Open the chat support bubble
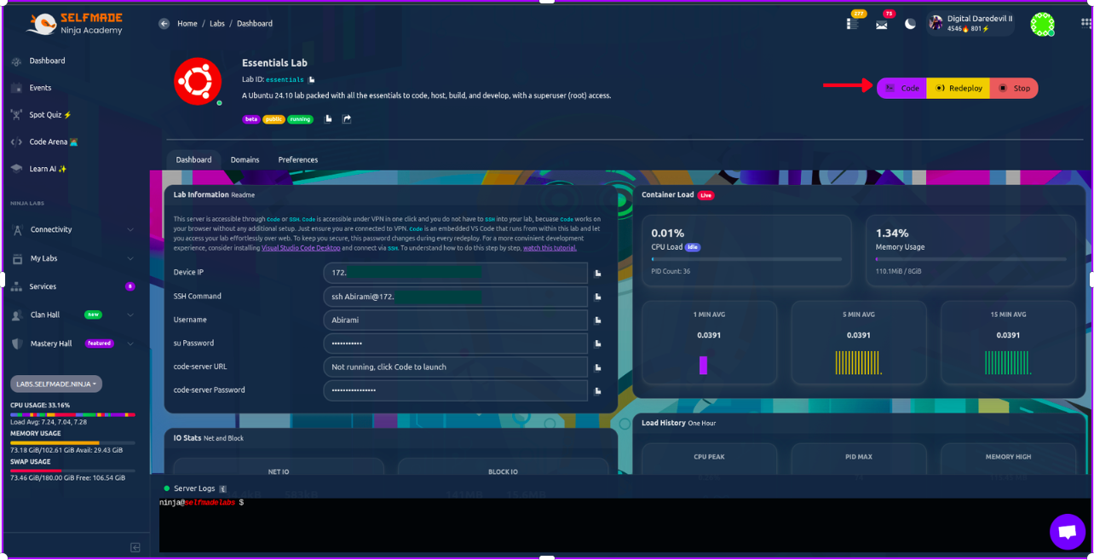 point(1067,532)
